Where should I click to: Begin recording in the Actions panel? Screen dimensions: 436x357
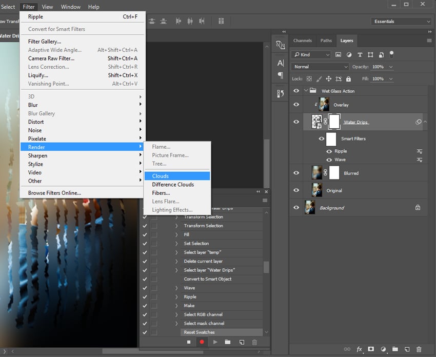click(x=202, y=342)
